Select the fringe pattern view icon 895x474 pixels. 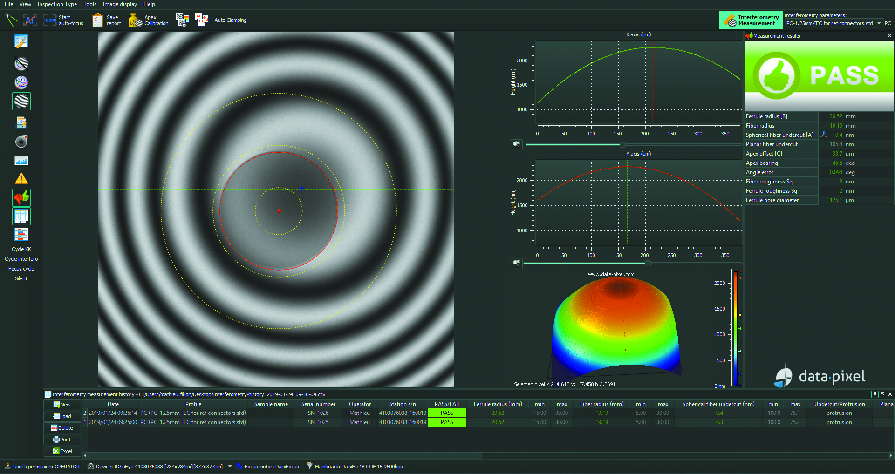coord(21,101)
